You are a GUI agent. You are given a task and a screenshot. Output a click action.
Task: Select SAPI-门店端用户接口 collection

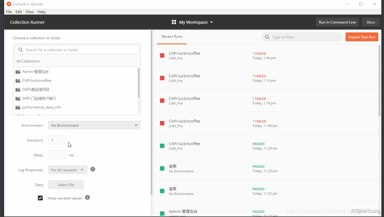pyautogui.click(x=76, y=99)
